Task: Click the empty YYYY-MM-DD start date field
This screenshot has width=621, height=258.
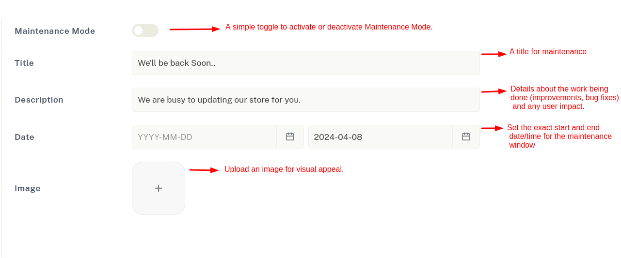Action: (204, 137)
